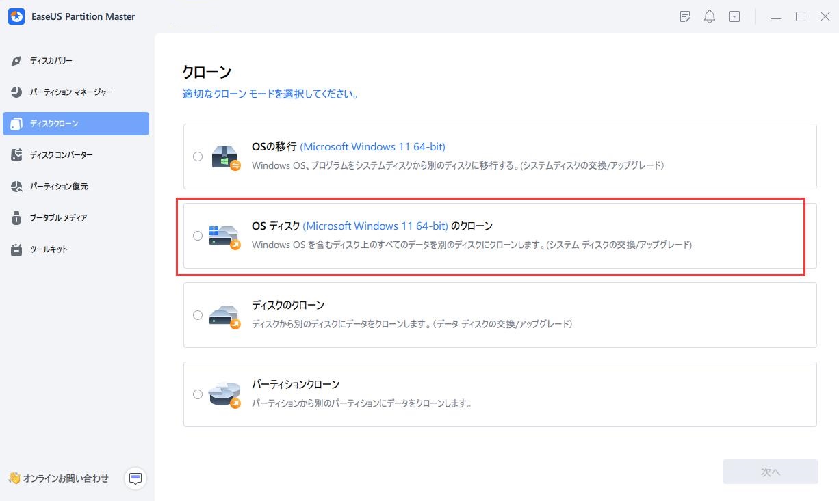This screenshot has width=839, height=501.
Task: Click the パーティション マネージャー pie chart icon
Action: click(17, 92)
